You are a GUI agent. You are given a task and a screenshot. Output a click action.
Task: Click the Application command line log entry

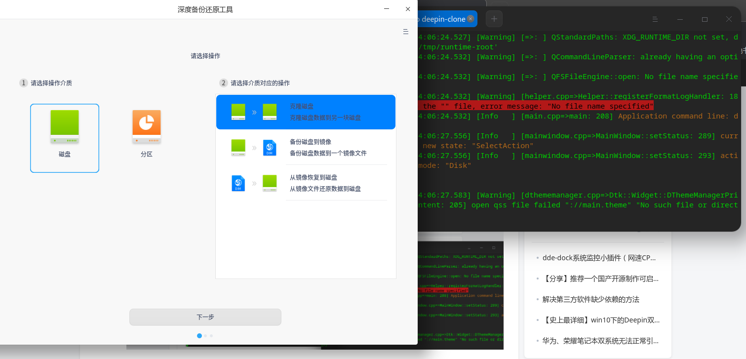578,116
